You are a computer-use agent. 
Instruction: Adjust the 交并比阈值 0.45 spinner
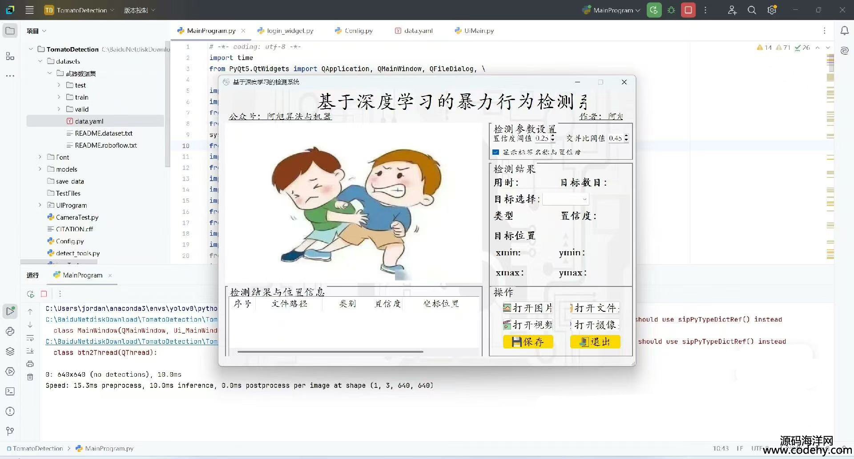click(x=618, y=138)
